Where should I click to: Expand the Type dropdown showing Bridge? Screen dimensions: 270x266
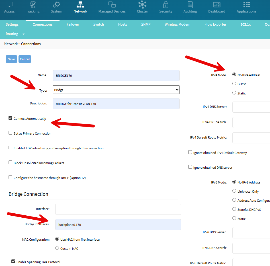(116, 90)
